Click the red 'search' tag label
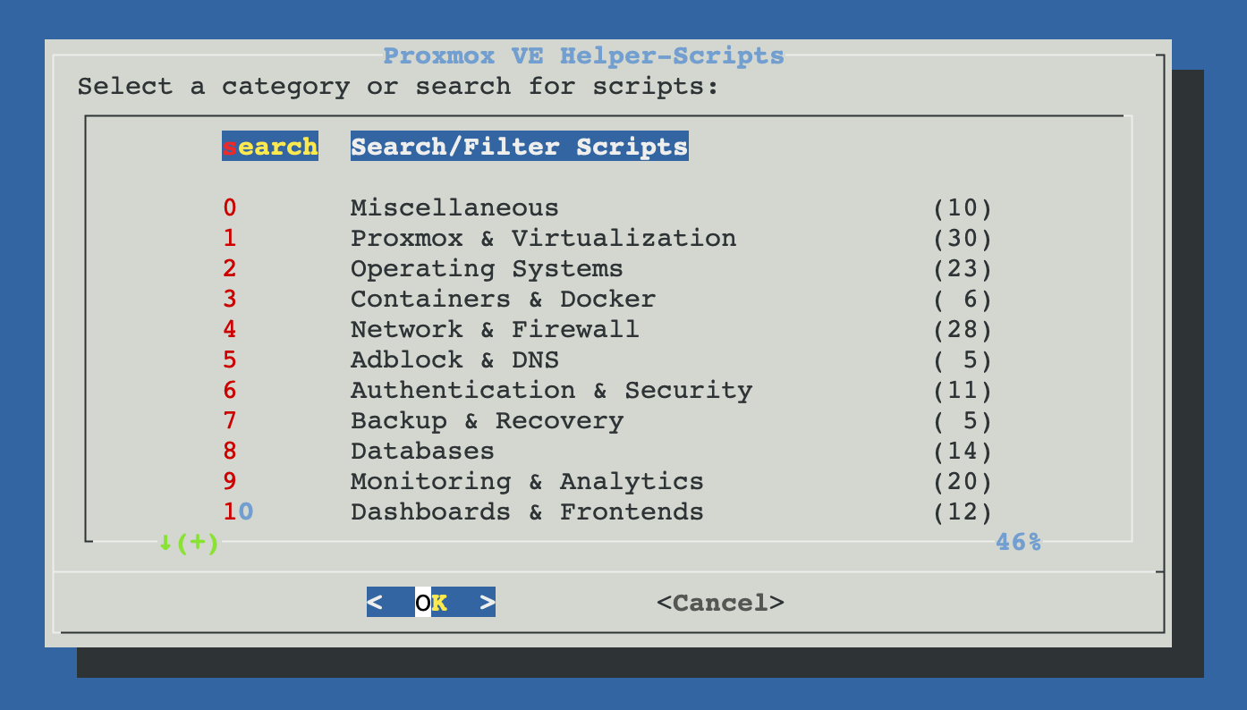This screenshot has width=1247, height=710. [x=270, y=147]
